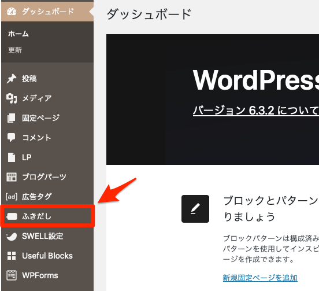Screen dimensions: 319x291
Task: Follow the 新規固定ページを追加 link
Action: pos(260,278)
